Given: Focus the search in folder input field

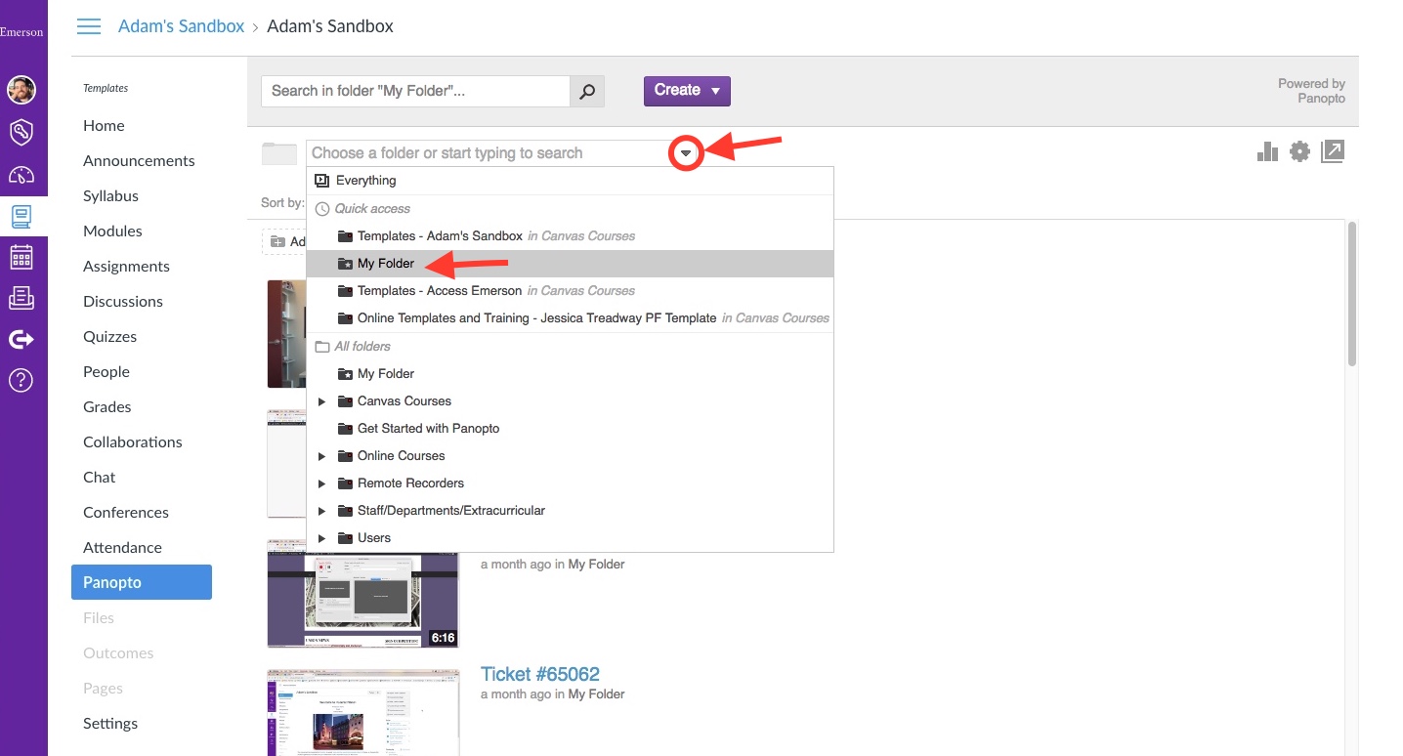Looking at the screenshot, I should pyautogui.click(x=416, y=91).
